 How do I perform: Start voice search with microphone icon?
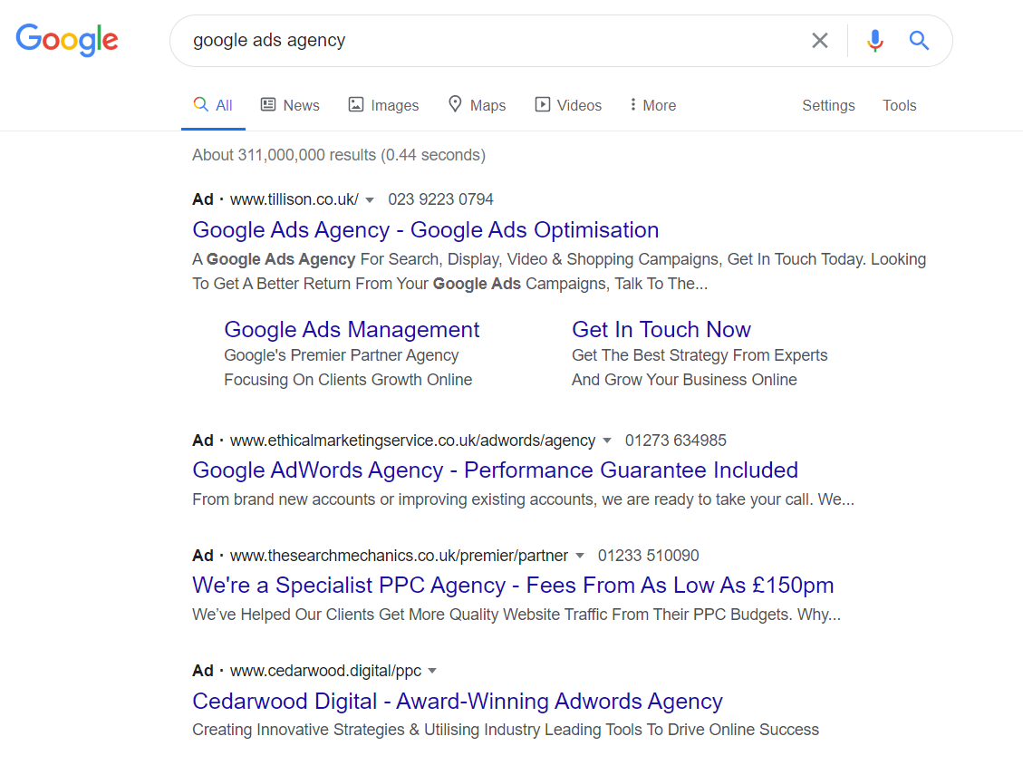click(875, 41)
